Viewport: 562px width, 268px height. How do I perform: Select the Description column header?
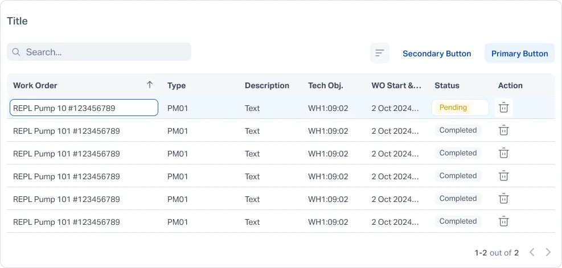266,85
